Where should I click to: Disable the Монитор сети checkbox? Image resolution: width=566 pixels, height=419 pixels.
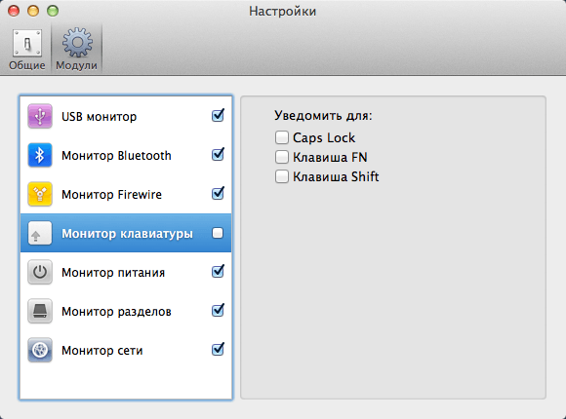pos(218,350)
